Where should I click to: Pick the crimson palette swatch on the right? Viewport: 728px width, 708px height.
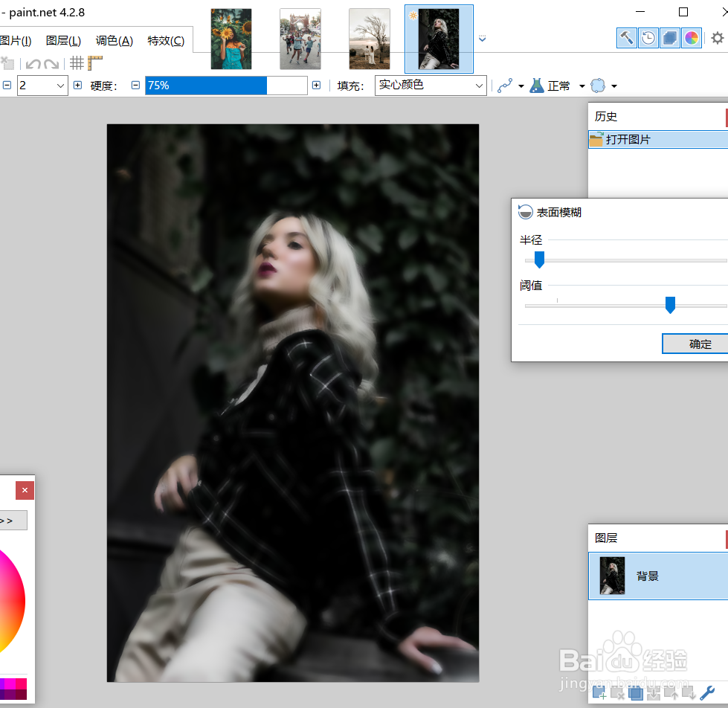click(22, 683)
